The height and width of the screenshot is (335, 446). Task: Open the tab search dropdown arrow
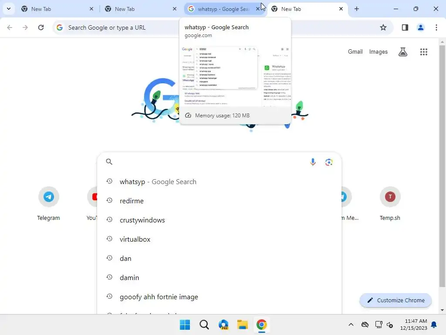point(9,9)
